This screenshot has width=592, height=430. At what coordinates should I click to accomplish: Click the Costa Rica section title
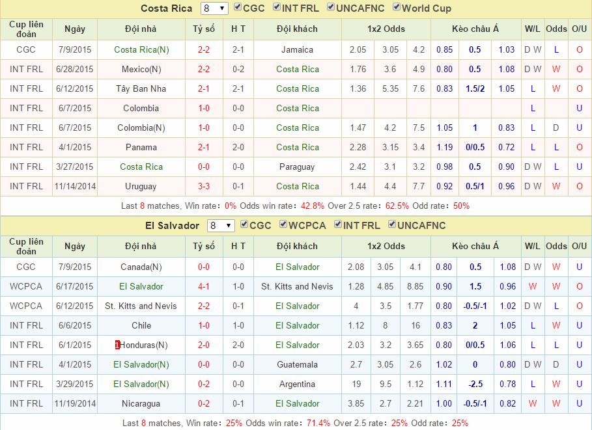166,8
